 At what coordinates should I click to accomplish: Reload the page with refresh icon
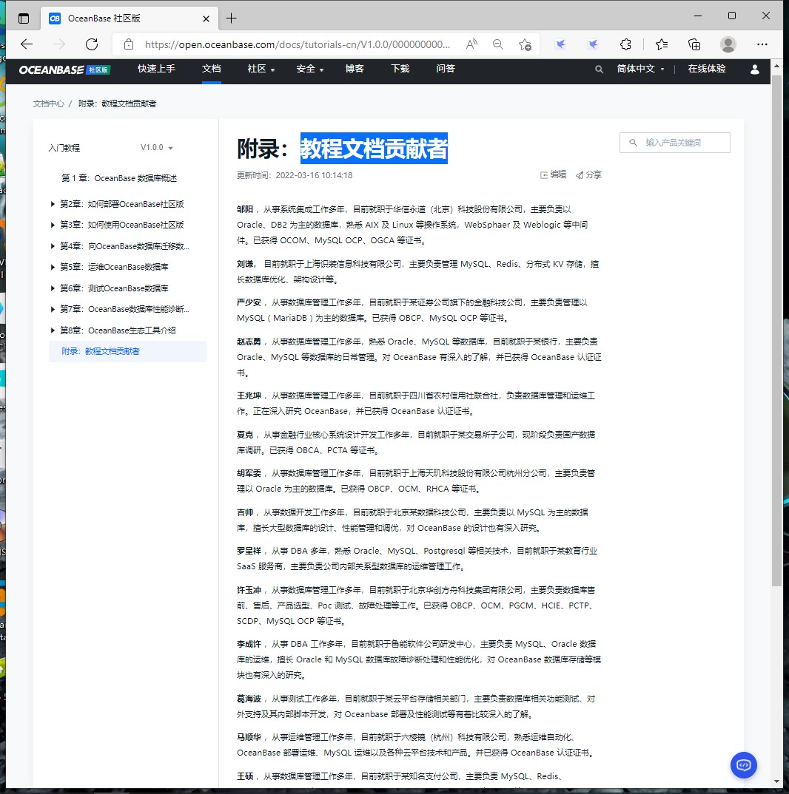coord(92,44)
